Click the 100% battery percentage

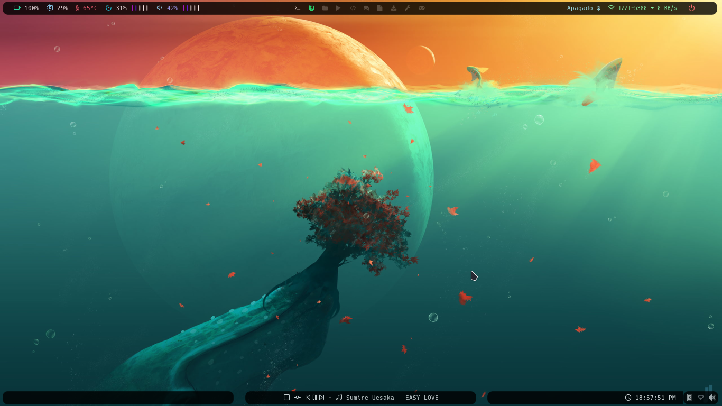tap(32, 8)
